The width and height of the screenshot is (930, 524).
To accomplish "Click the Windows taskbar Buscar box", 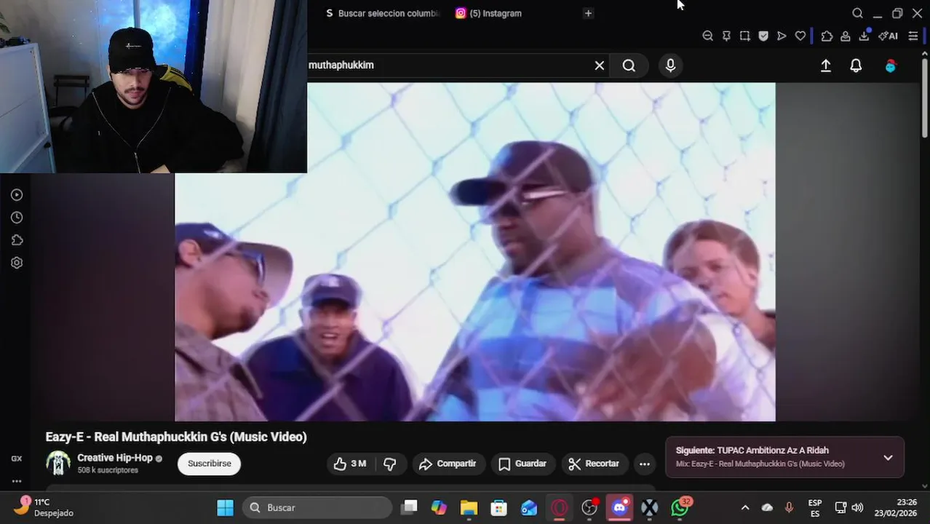I will pyautogui.click(x=317, y=507).
